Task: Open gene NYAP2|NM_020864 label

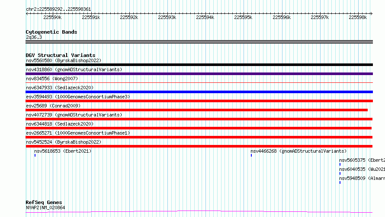Action: (x=45, y=208)
